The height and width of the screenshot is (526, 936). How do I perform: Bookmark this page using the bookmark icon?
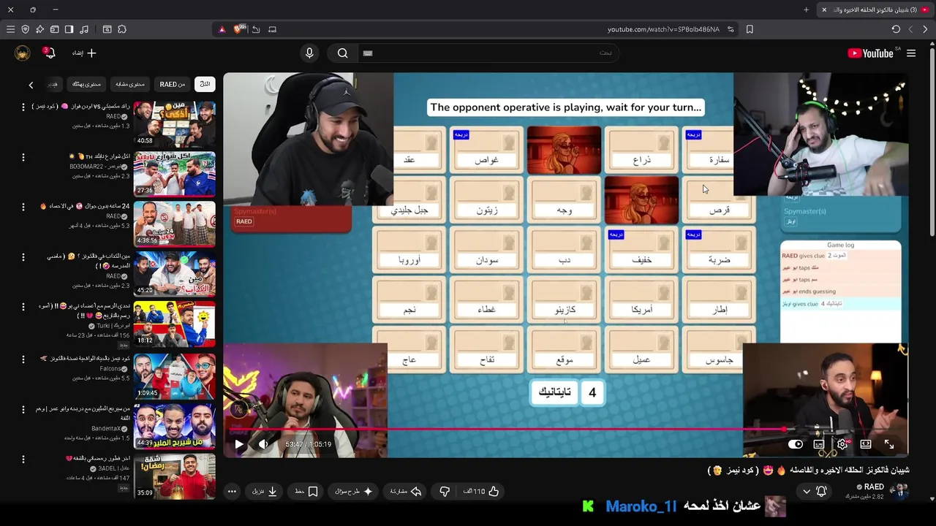750,29
